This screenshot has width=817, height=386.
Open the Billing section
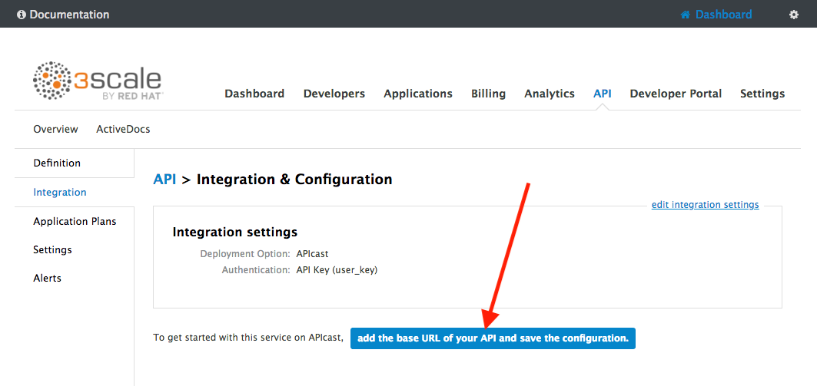click(488, 94)
